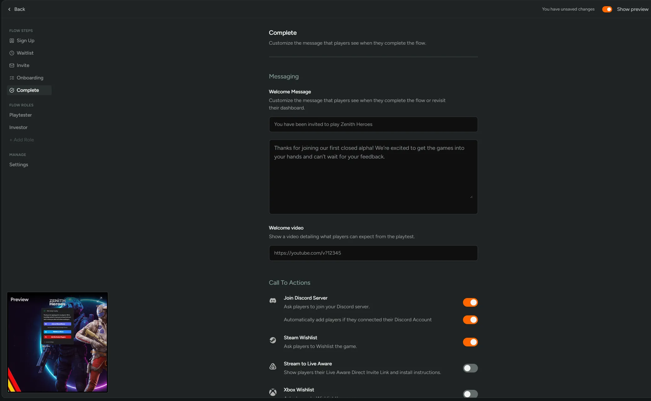Click the Back arrow icon
This screenshot has height=401, width=651.
[x=9, y=9]
